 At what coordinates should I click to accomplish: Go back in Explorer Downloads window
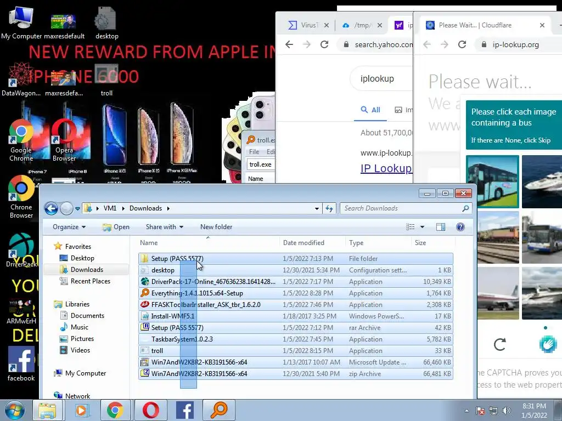(51, 208)
